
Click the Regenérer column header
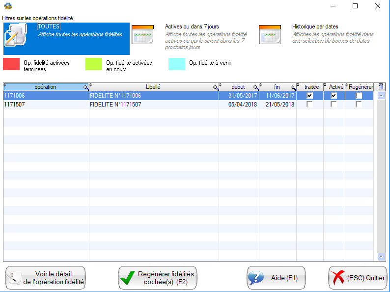point(361,87)
